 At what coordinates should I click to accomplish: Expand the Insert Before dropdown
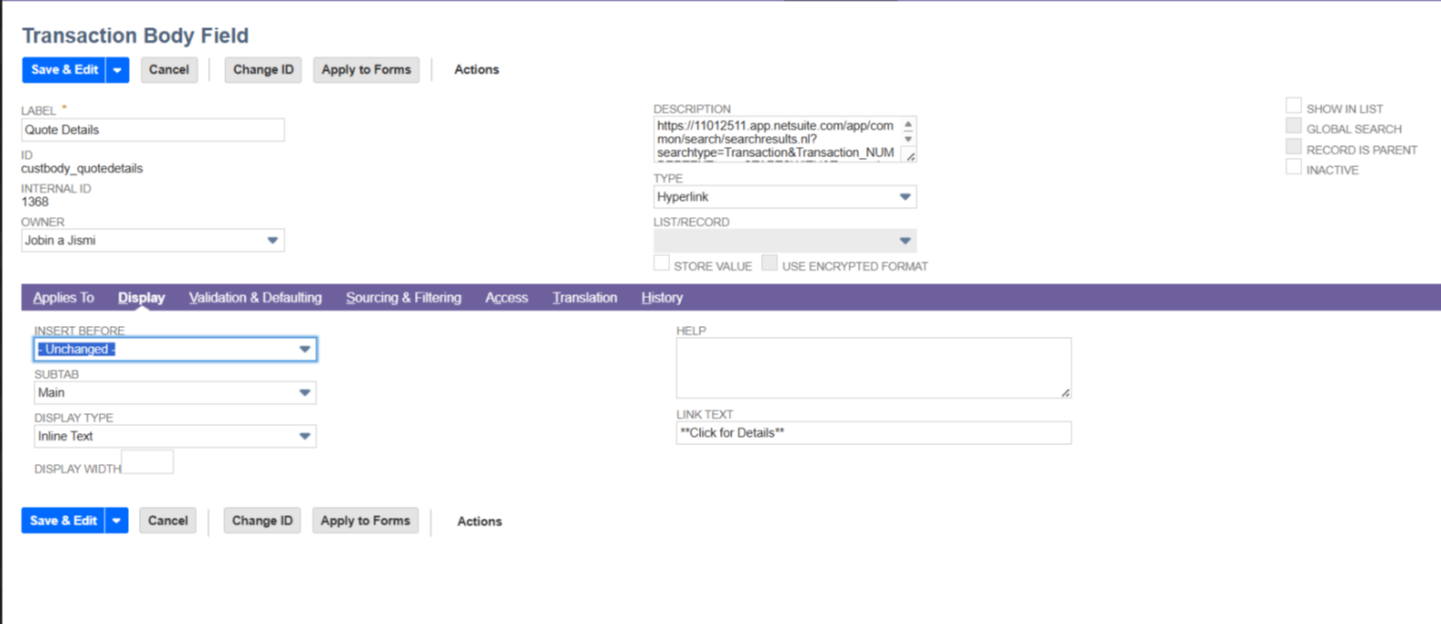(304, 350)
